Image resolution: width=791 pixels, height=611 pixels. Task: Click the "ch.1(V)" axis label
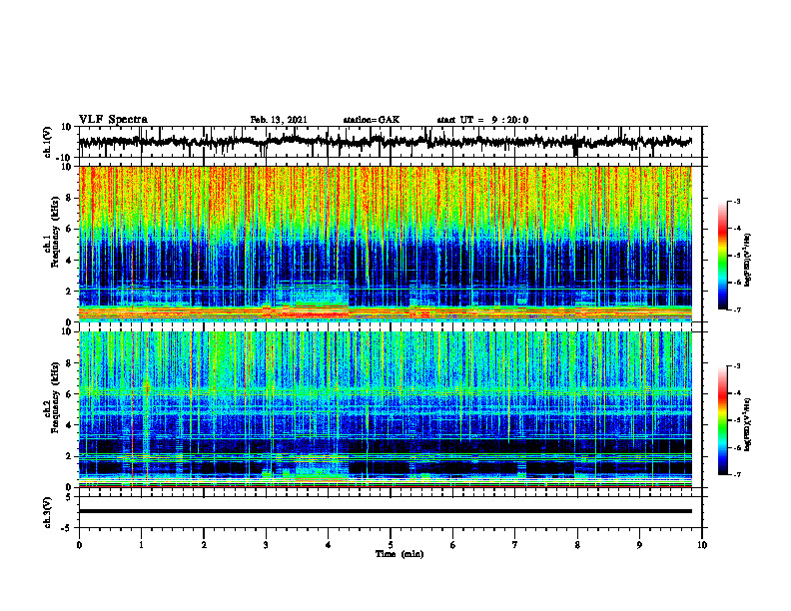click(x=48, y=142)
